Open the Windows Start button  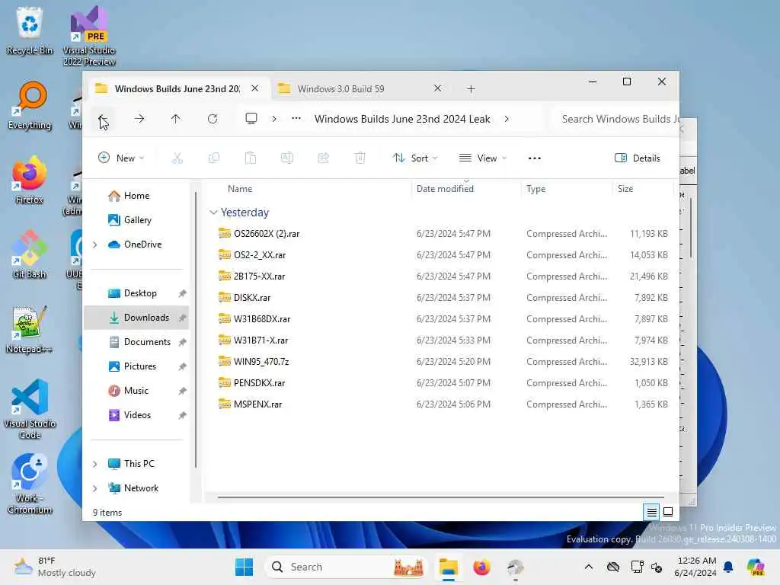click(x=244, y=567)
